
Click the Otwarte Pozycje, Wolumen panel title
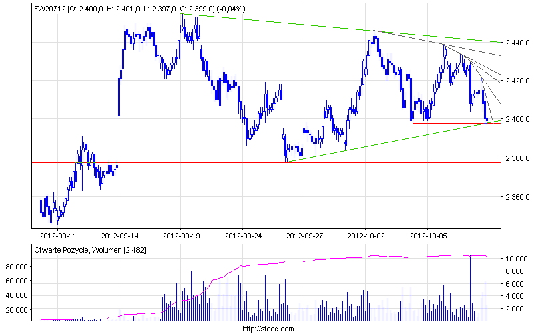click(90, 250)
